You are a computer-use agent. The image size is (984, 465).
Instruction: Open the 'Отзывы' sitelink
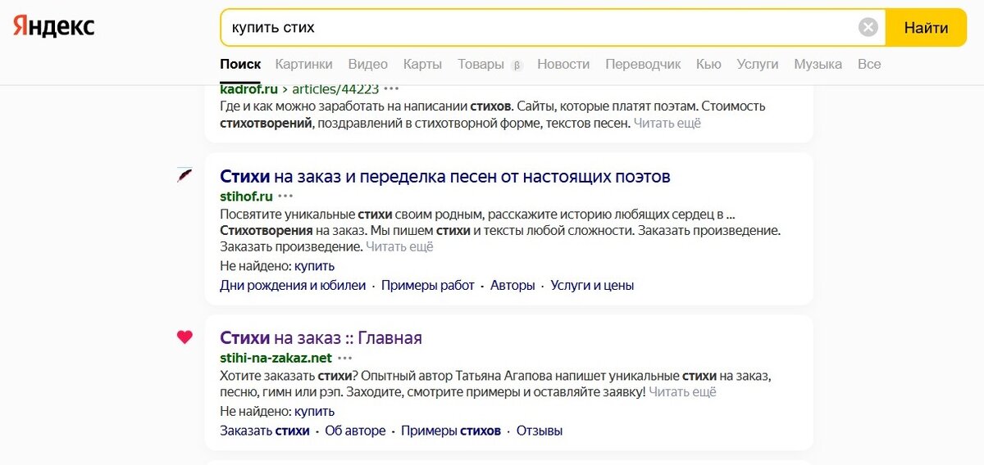click(540, 431)
